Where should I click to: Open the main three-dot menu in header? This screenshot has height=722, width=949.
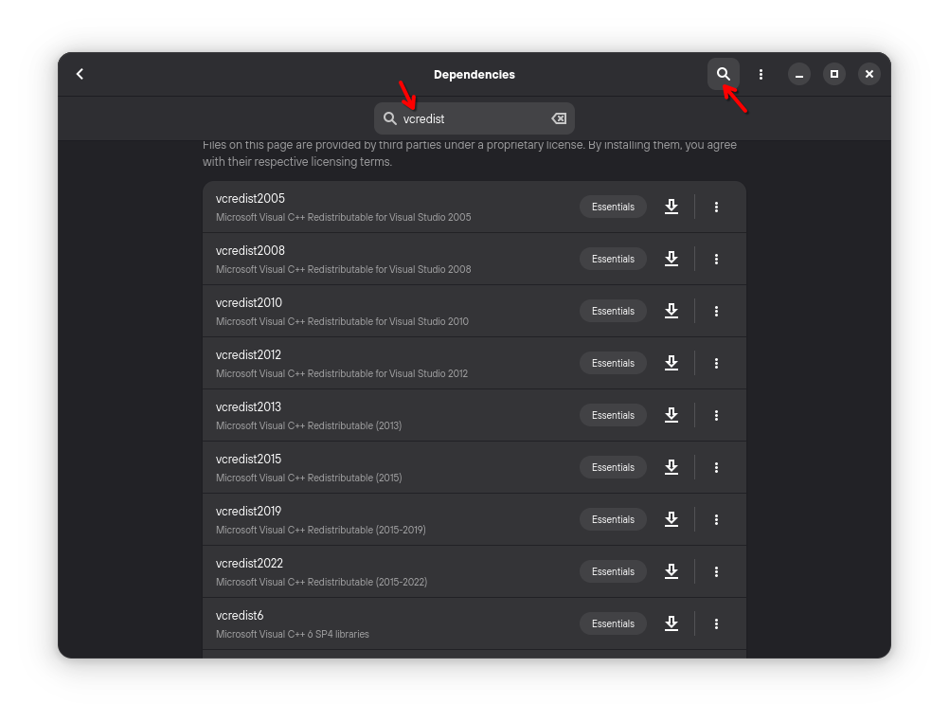(761, 74)
